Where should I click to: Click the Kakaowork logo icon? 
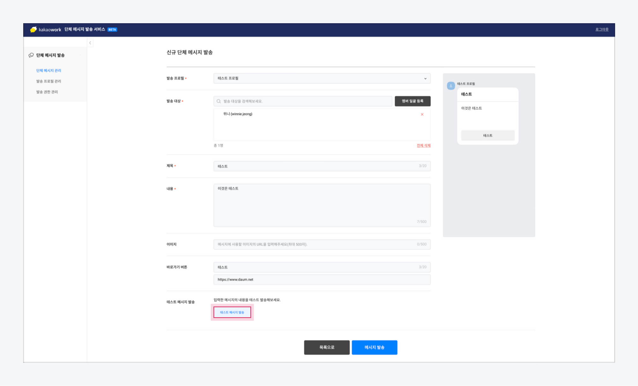[33, 29]
